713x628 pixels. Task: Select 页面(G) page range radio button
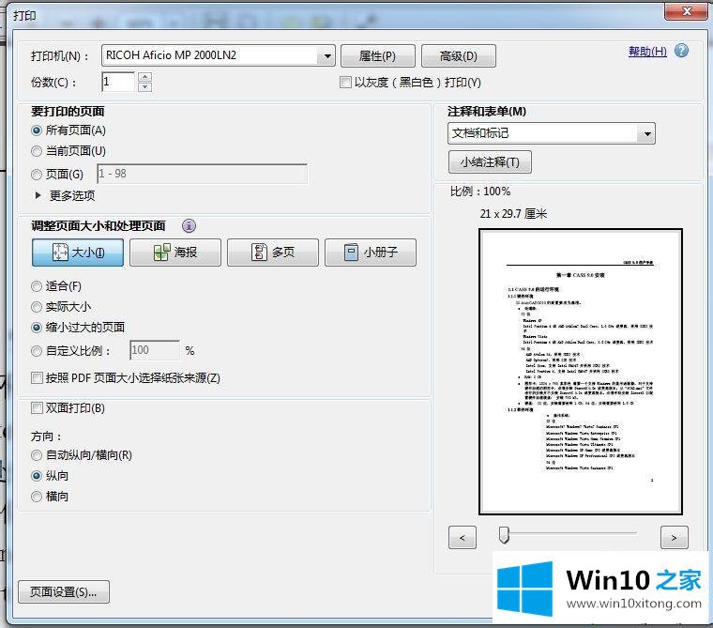37,175
